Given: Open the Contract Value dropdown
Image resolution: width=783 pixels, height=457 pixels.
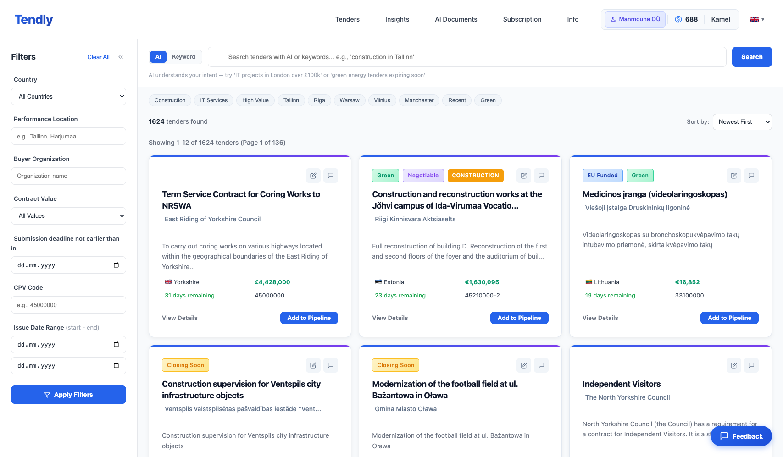Looking at the screenshot, I should pyautogui.click(x=68, y=216).
